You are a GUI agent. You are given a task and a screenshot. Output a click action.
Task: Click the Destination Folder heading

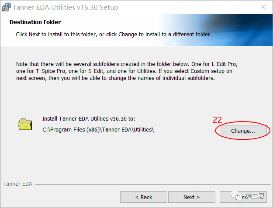[x=35, y=22]
